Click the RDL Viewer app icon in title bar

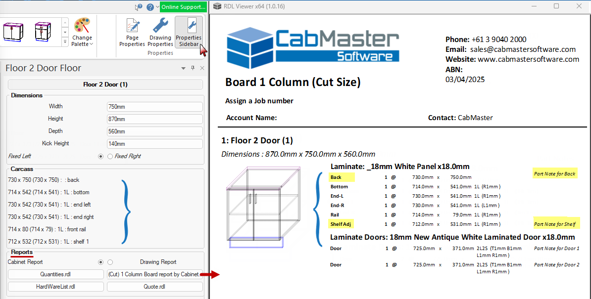[x=217, y=6]
